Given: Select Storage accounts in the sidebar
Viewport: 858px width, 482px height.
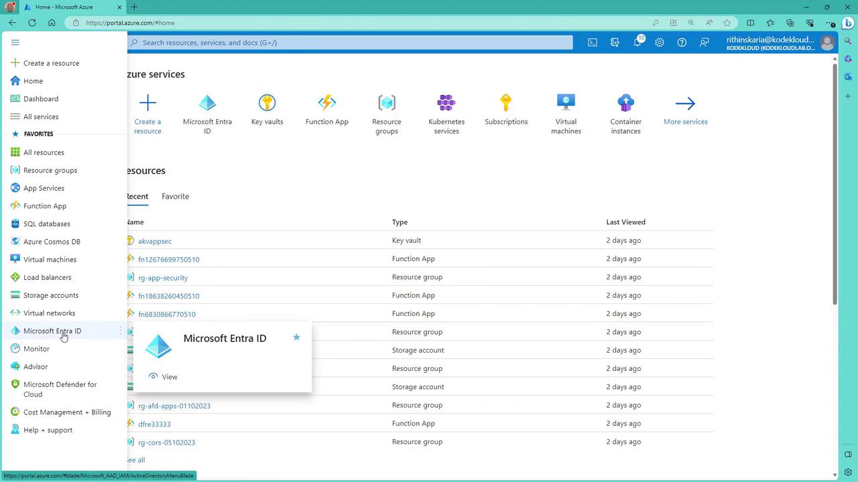Looking at the screenshot, I should [50, 295].
